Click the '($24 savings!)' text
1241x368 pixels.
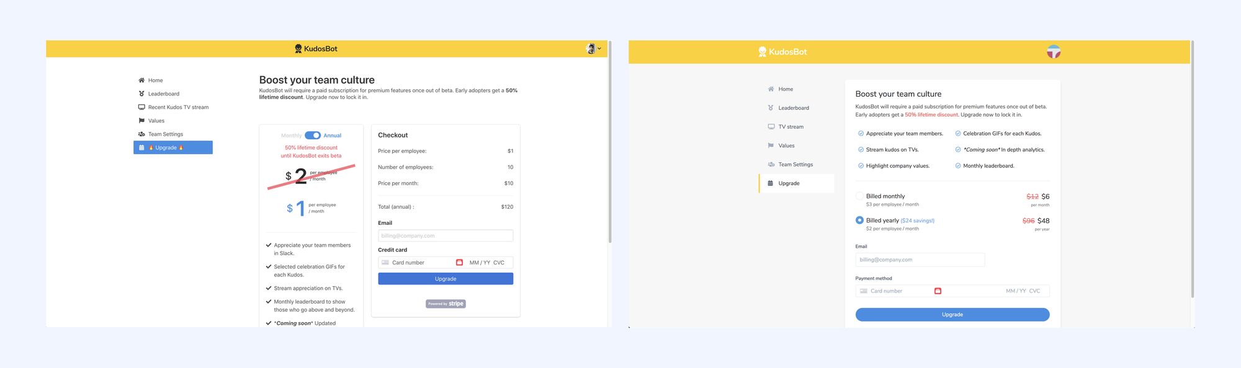pos(918,221)
